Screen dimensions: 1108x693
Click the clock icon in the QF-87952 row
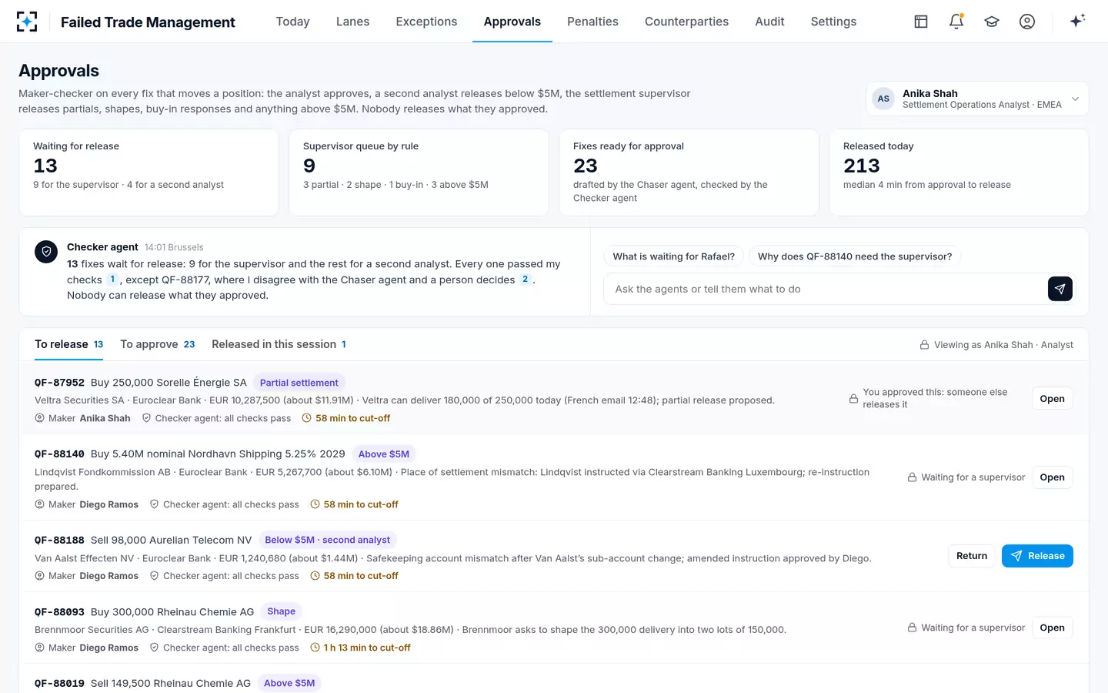(307, 418)
